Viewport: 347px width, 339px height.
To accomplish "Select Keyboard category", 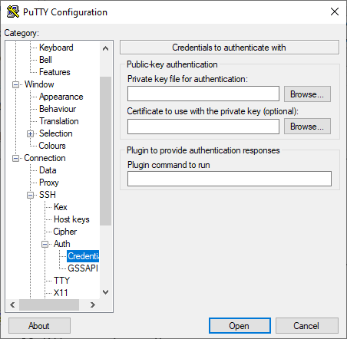I will 56,48.
